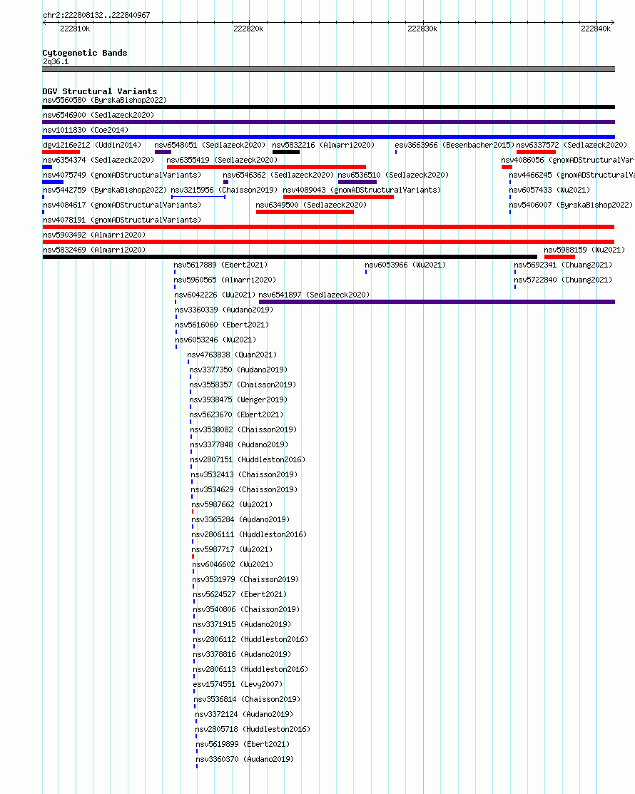635x794 pixels.
Task: Click the blue nsv1011830 variant bar
Action: (x=329, y=137)
